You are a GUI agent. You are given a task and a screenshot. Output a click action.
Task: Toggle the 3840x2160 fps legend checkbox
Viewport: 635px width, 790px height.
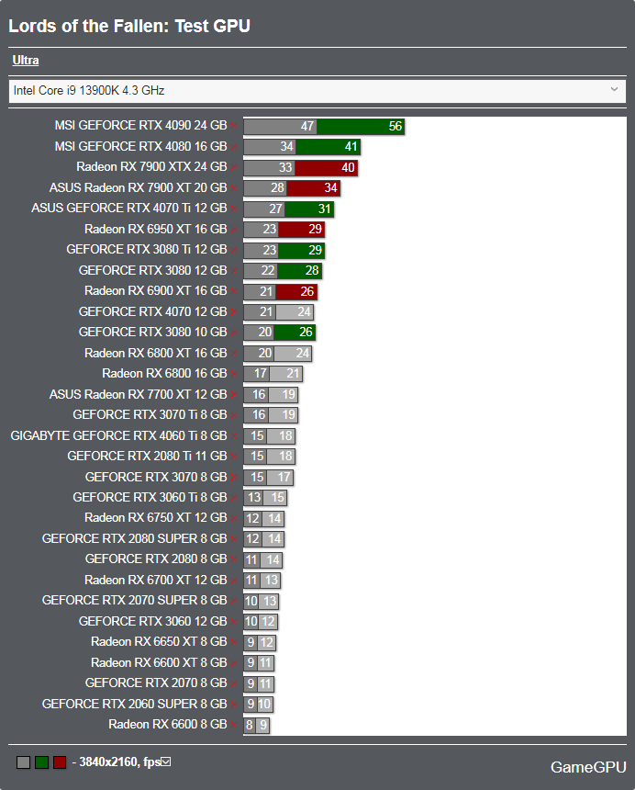(x=165, y=762)
